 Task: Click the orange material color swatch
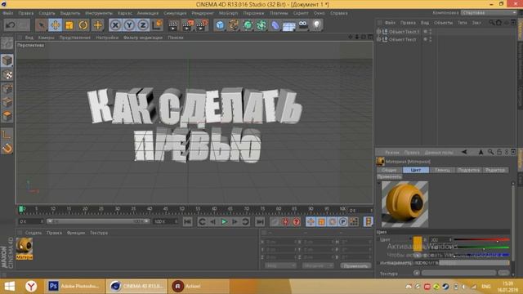coord(418,243)
